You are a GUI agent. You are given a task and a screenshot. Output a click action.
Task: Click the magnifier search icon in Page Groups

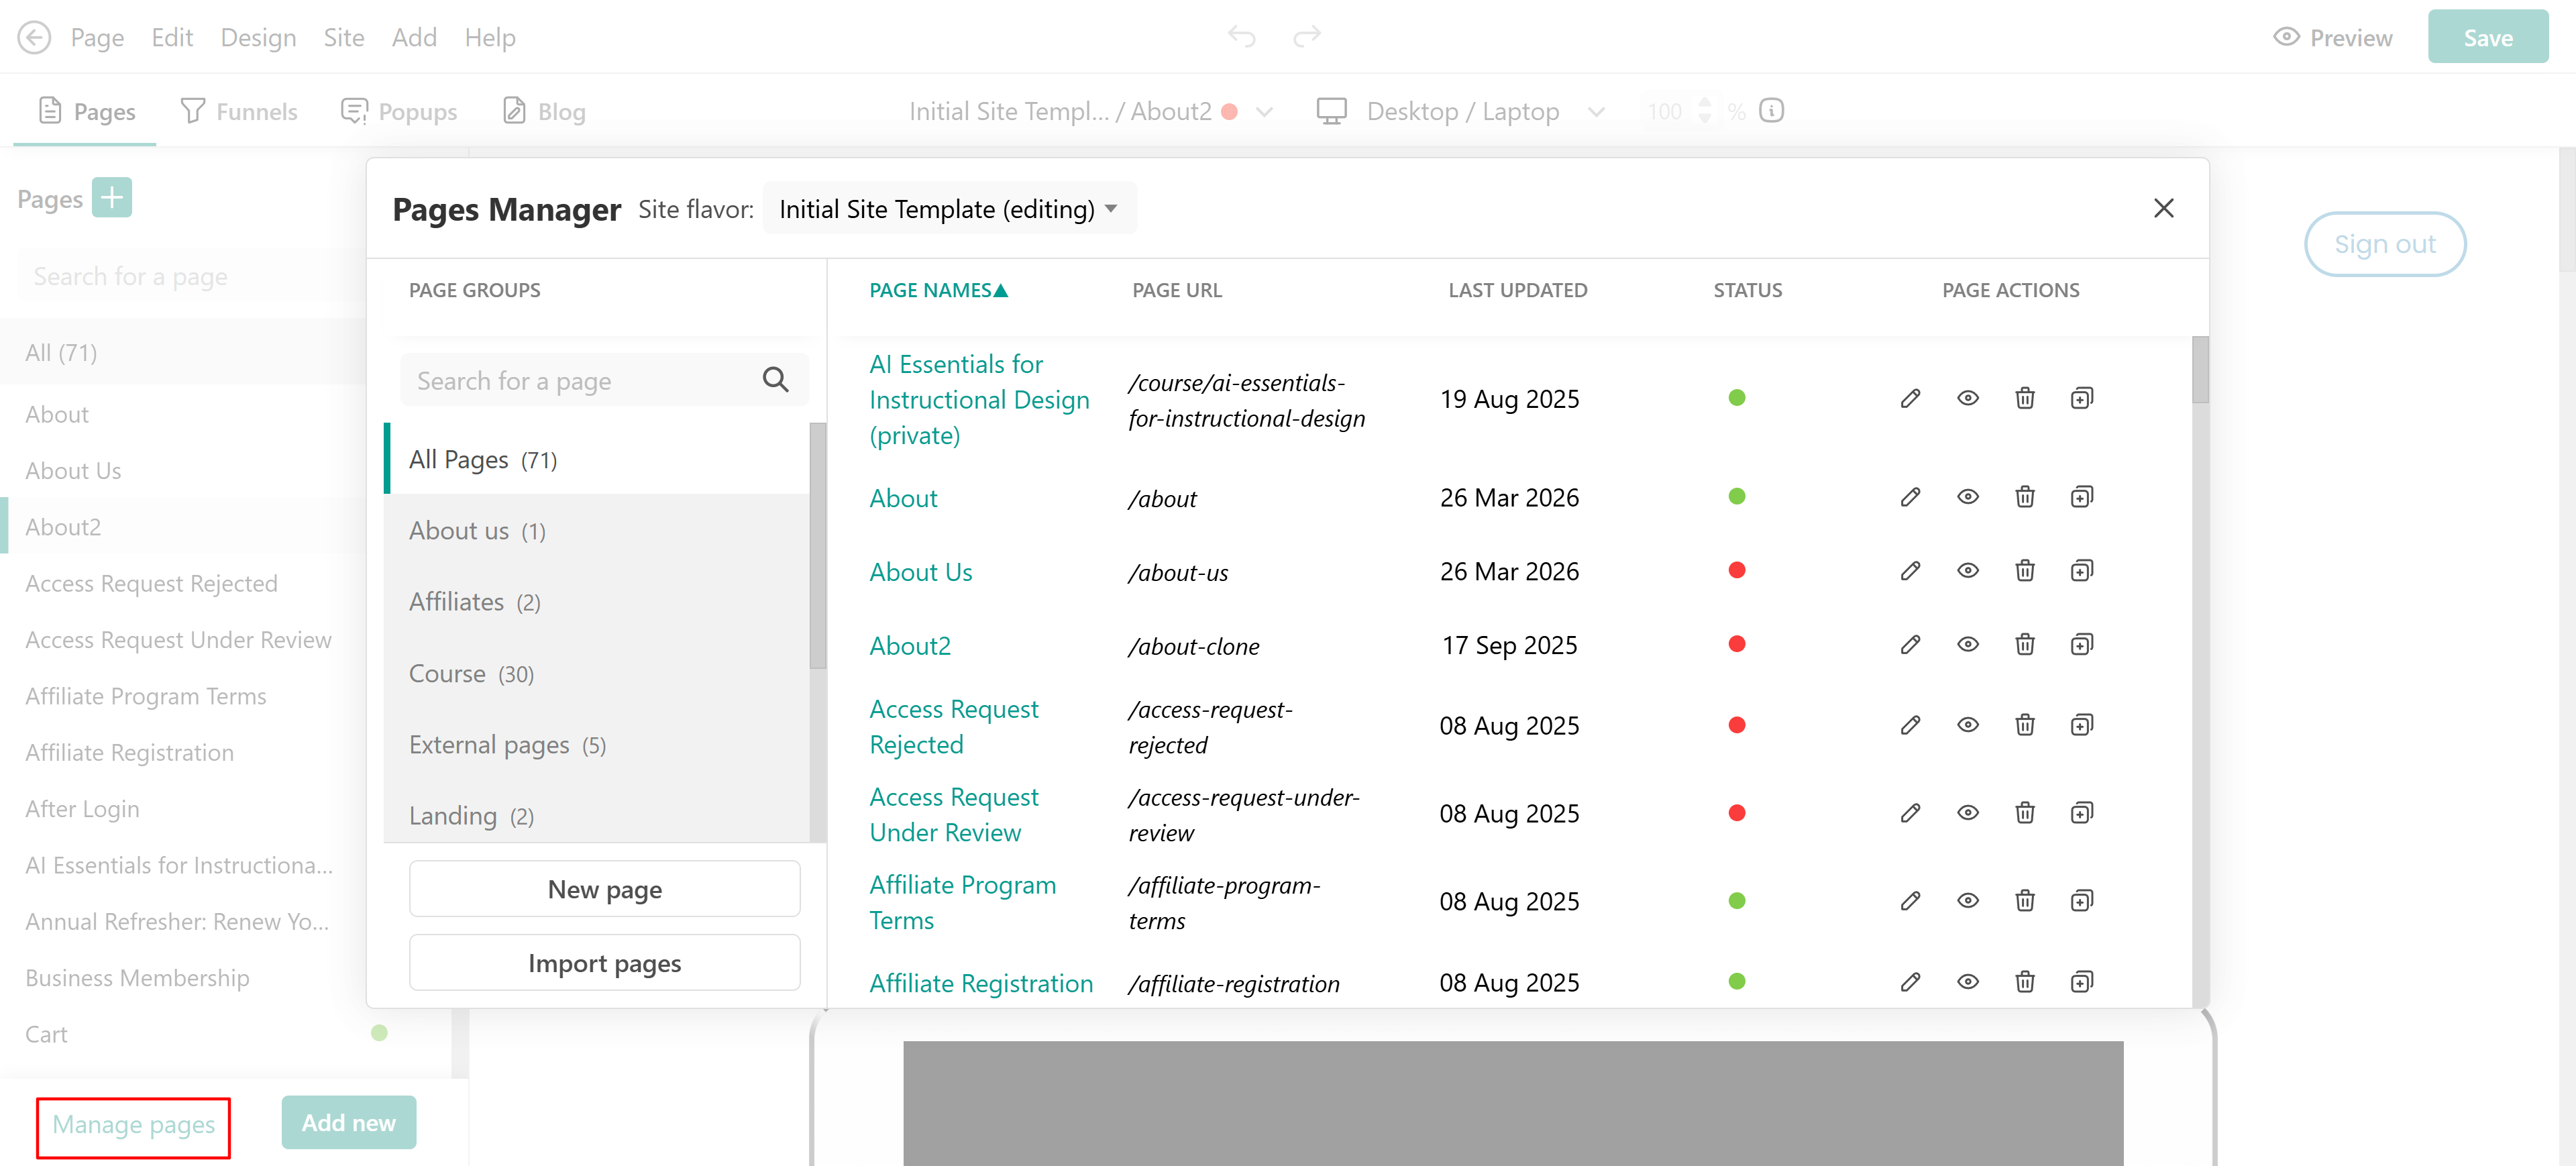click(775, 380)
